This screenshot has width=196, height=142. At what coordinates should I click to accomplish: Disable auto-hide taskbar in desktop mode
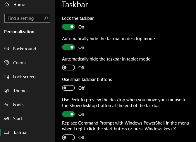pyautogui.click(x=68, y=47)
